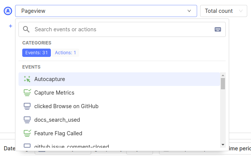
Task: Click the magnifying glass search icon
Action: click(x=26, y=29)
